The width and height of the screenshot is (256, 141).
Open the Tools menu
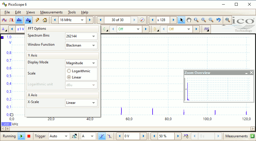click(x=72, y=12)
